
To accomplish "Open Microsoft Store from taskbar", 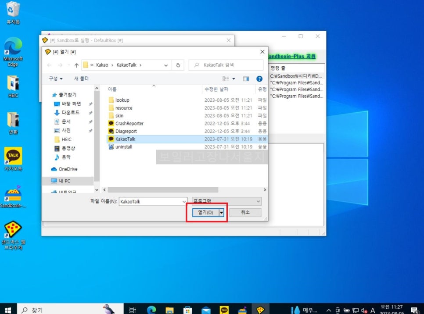I will [x=188, y=310].
